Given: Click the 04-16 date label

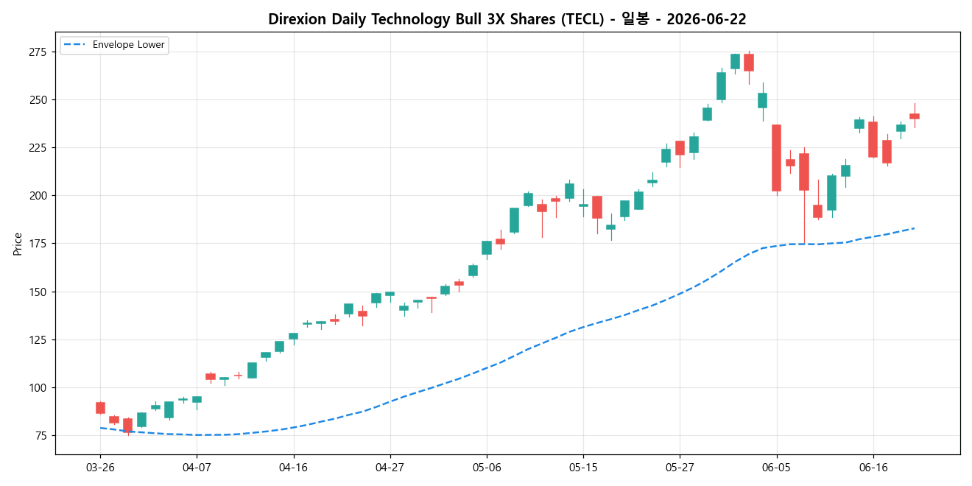Looking at the screenshot, I should (x=293, y=468).
